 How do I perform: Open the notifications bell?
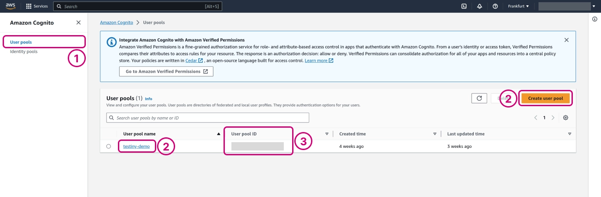(x=480, y=7)
